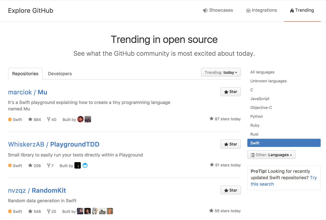This screenshot has width=326, height=220.
Task: Open WhiskerzAB / PlaygroundTDD repository link
Action: (x=54, y=144)
